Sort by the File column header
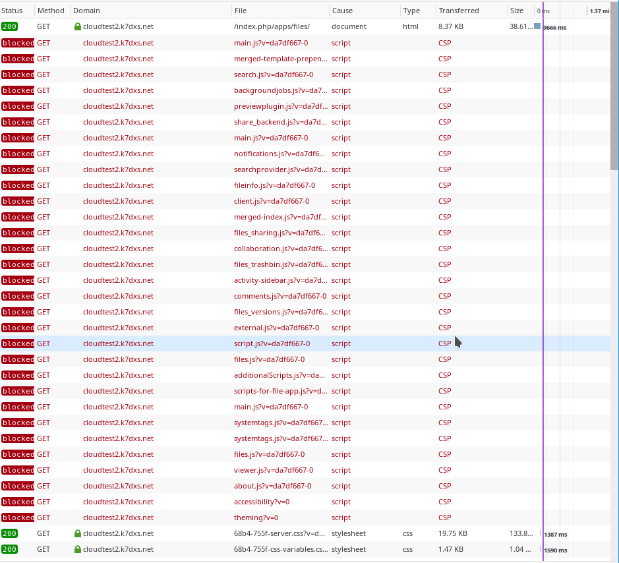 [x=239, y=10]
